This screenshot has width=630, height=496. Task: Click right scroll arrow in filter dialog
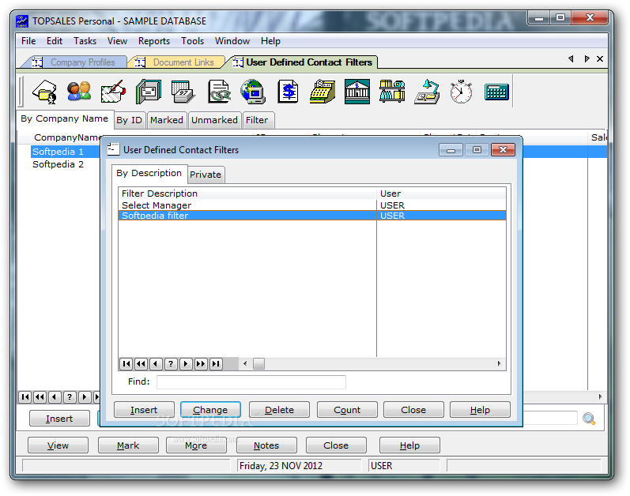pyautogui.click(x=499, y=364)
